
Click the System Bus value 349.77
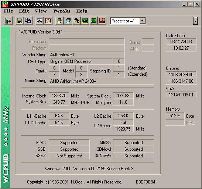click(x=59, y=102)
